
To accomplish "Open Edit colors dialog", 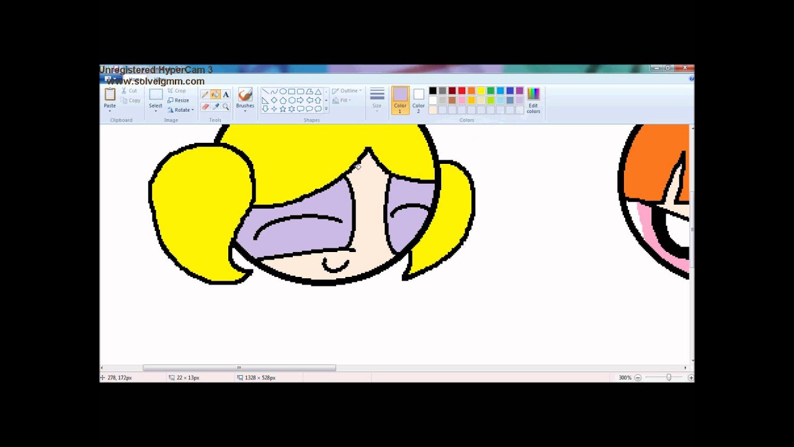I will click(x=533, y=100).
